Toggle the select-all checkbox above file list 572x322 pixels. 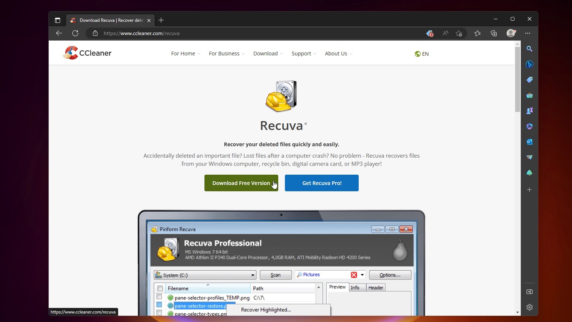coord(159,288)
